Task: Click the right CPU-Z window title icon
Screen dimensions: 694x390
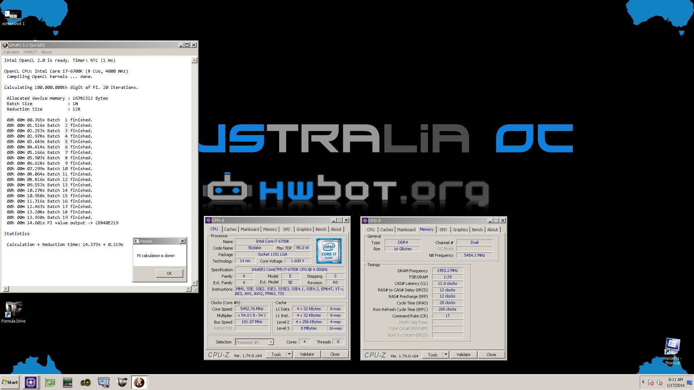Action: (x=365, y=221)
